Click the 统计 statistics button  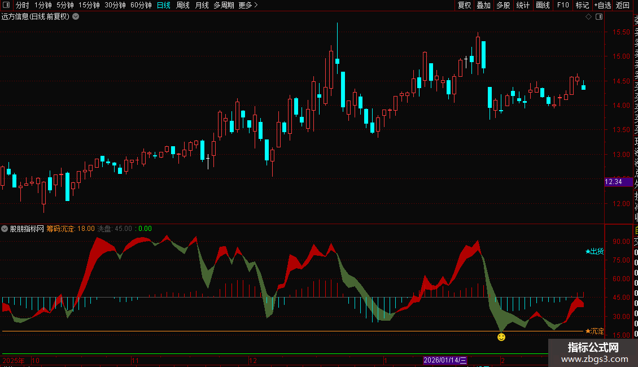(x=523, y=5)
